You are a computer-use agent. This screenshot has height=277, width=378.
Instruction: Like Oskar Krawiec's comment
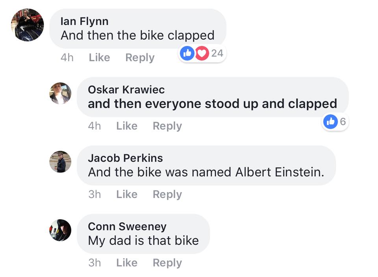[x=127, y=126]
